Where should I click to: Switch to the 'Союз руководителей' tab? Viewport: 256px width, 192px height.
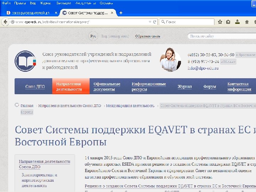31,13
